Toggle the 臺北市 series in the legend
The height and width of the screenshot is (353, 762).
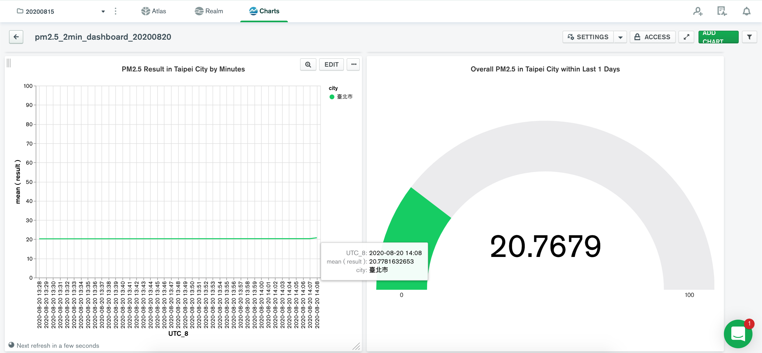tap(344, 97)
